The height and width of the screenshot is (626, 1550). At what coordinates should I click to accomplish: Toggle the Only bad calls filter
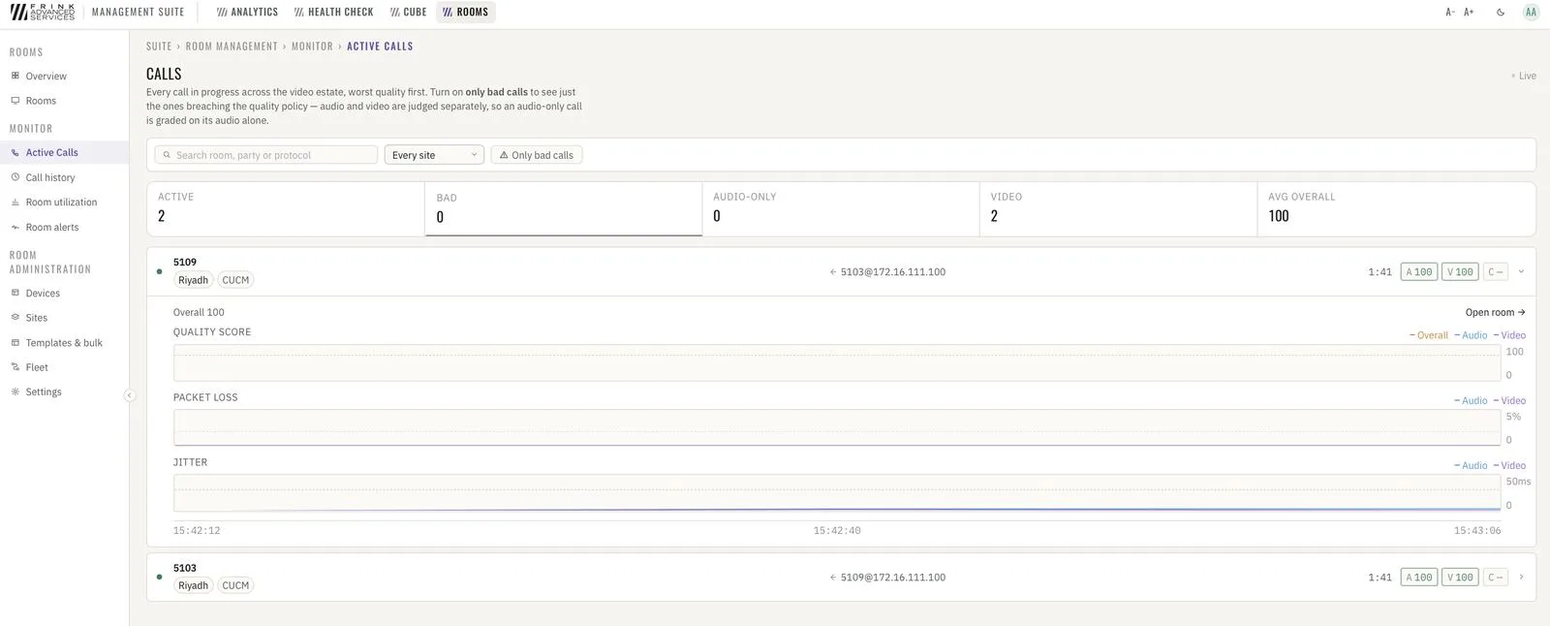537,155
